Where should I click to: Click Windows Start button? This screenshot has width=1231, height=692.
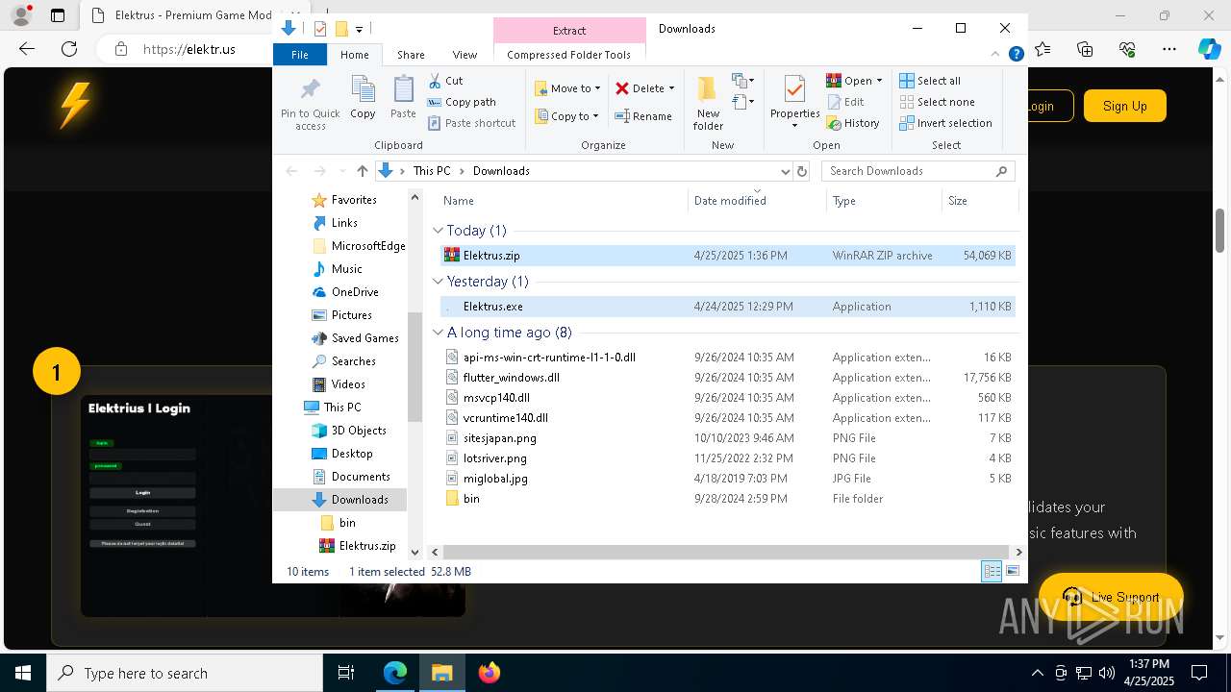click(x=23, y=673)
